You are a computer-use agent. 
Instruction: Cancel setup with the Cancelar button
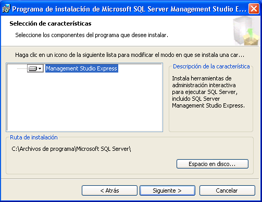(227, 191)
